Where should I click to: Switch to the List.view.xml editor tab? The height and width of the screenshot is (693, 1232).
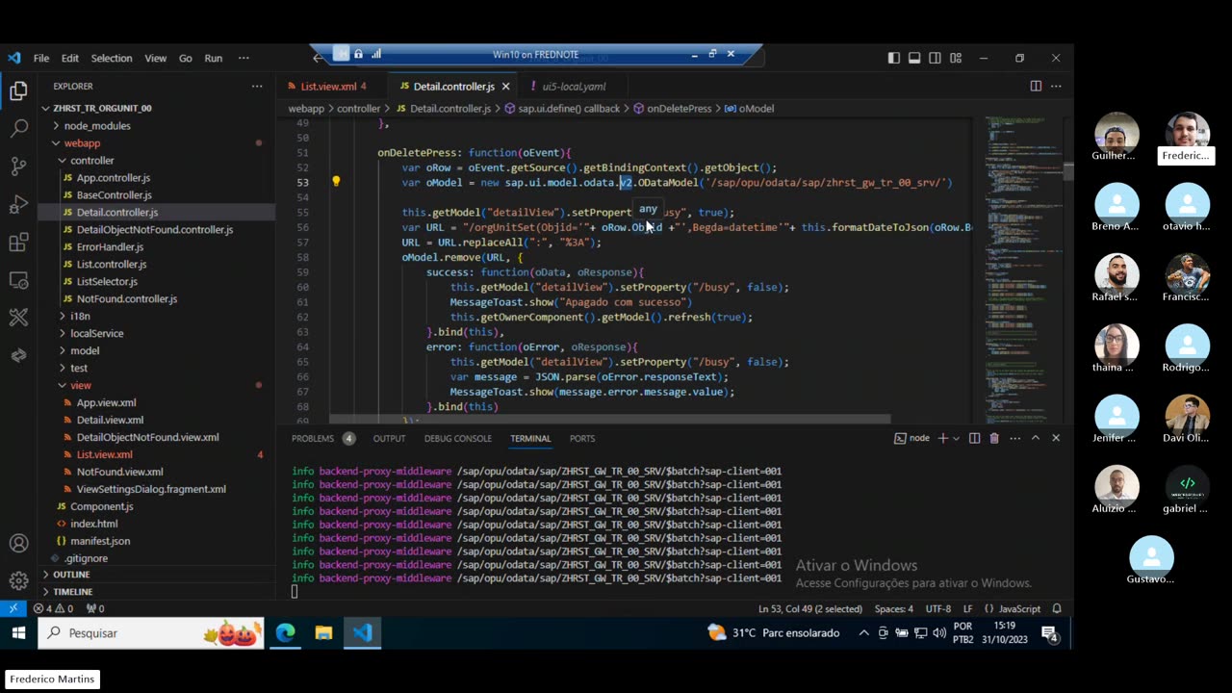332,86
